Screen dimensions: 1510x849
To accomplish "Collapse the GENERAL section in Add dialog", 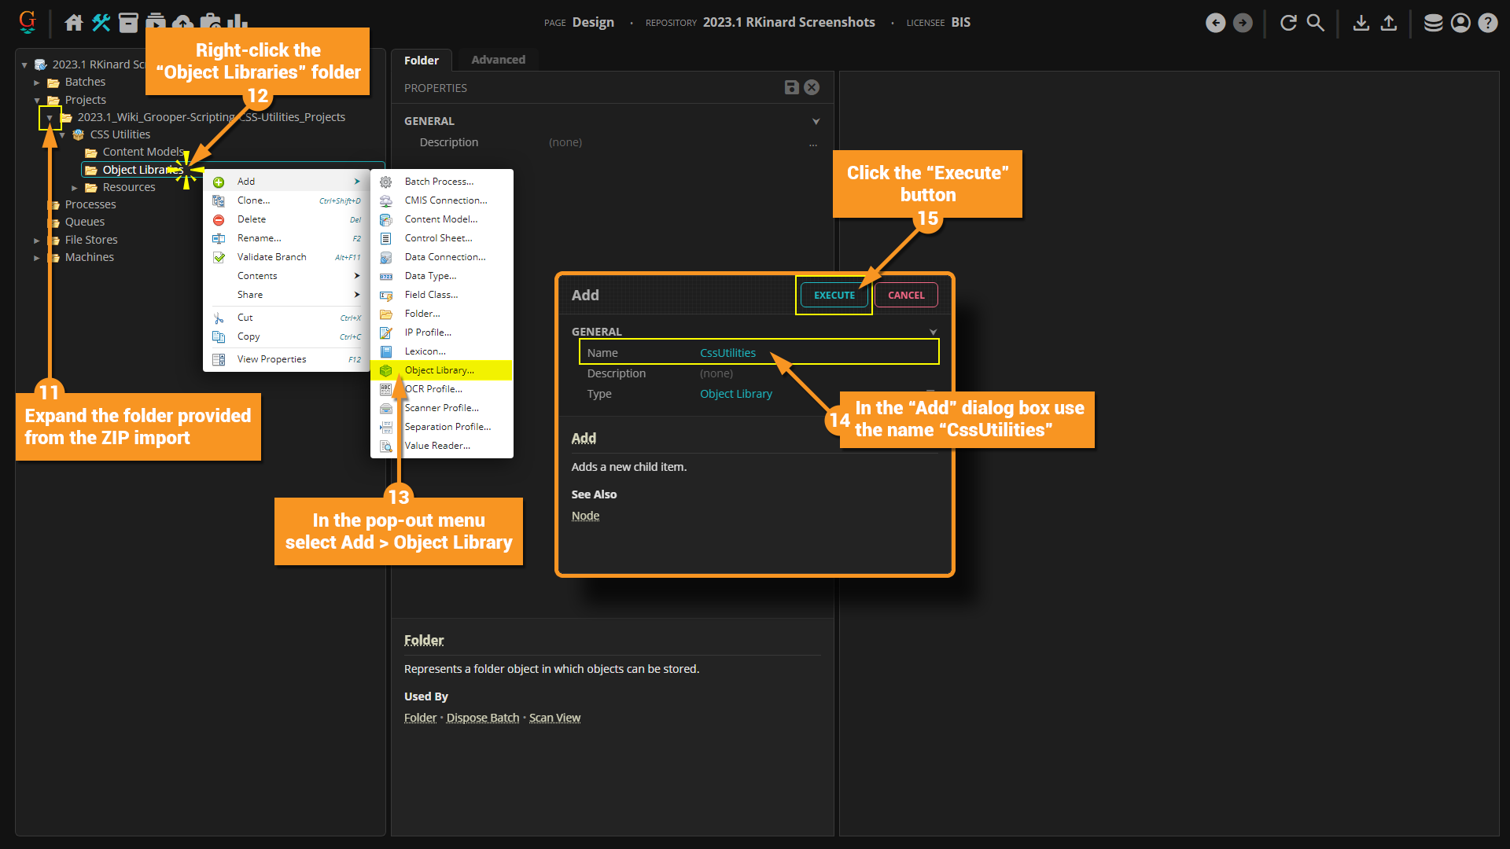I will tap(934, 332).
